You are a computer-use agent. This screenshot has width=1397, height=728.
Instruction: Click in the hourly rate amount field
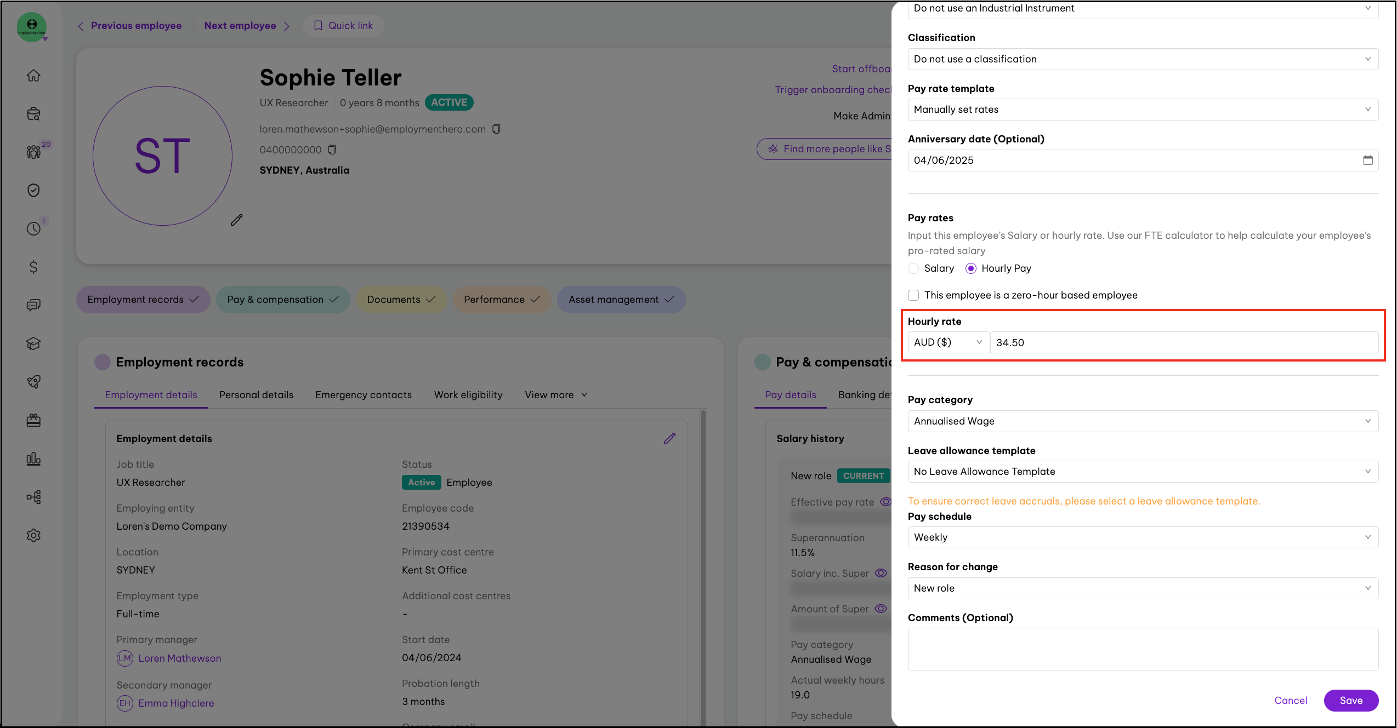coord(1183,342)
